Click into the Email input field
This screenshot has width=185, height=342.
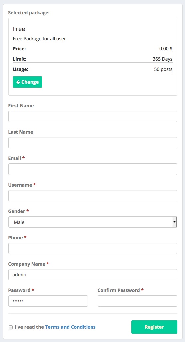click(92, 169)
